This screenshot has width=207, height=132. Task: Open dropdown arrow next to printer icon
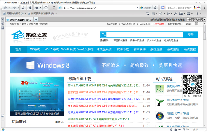[171, 13]
